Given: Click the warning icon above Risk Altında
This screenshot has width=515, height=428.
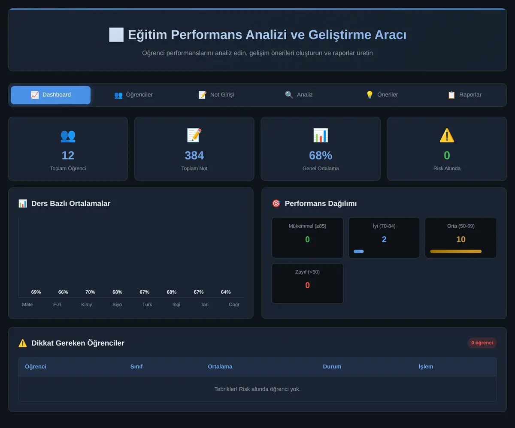Looking at the screenshot, I should tap(447, 136).
